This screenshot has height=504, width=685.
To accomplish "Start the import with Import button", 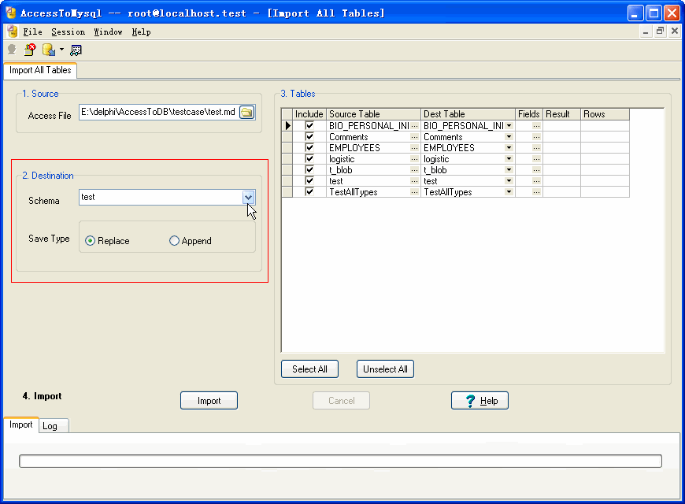I will pyautogui.click(x=209, y=401).
